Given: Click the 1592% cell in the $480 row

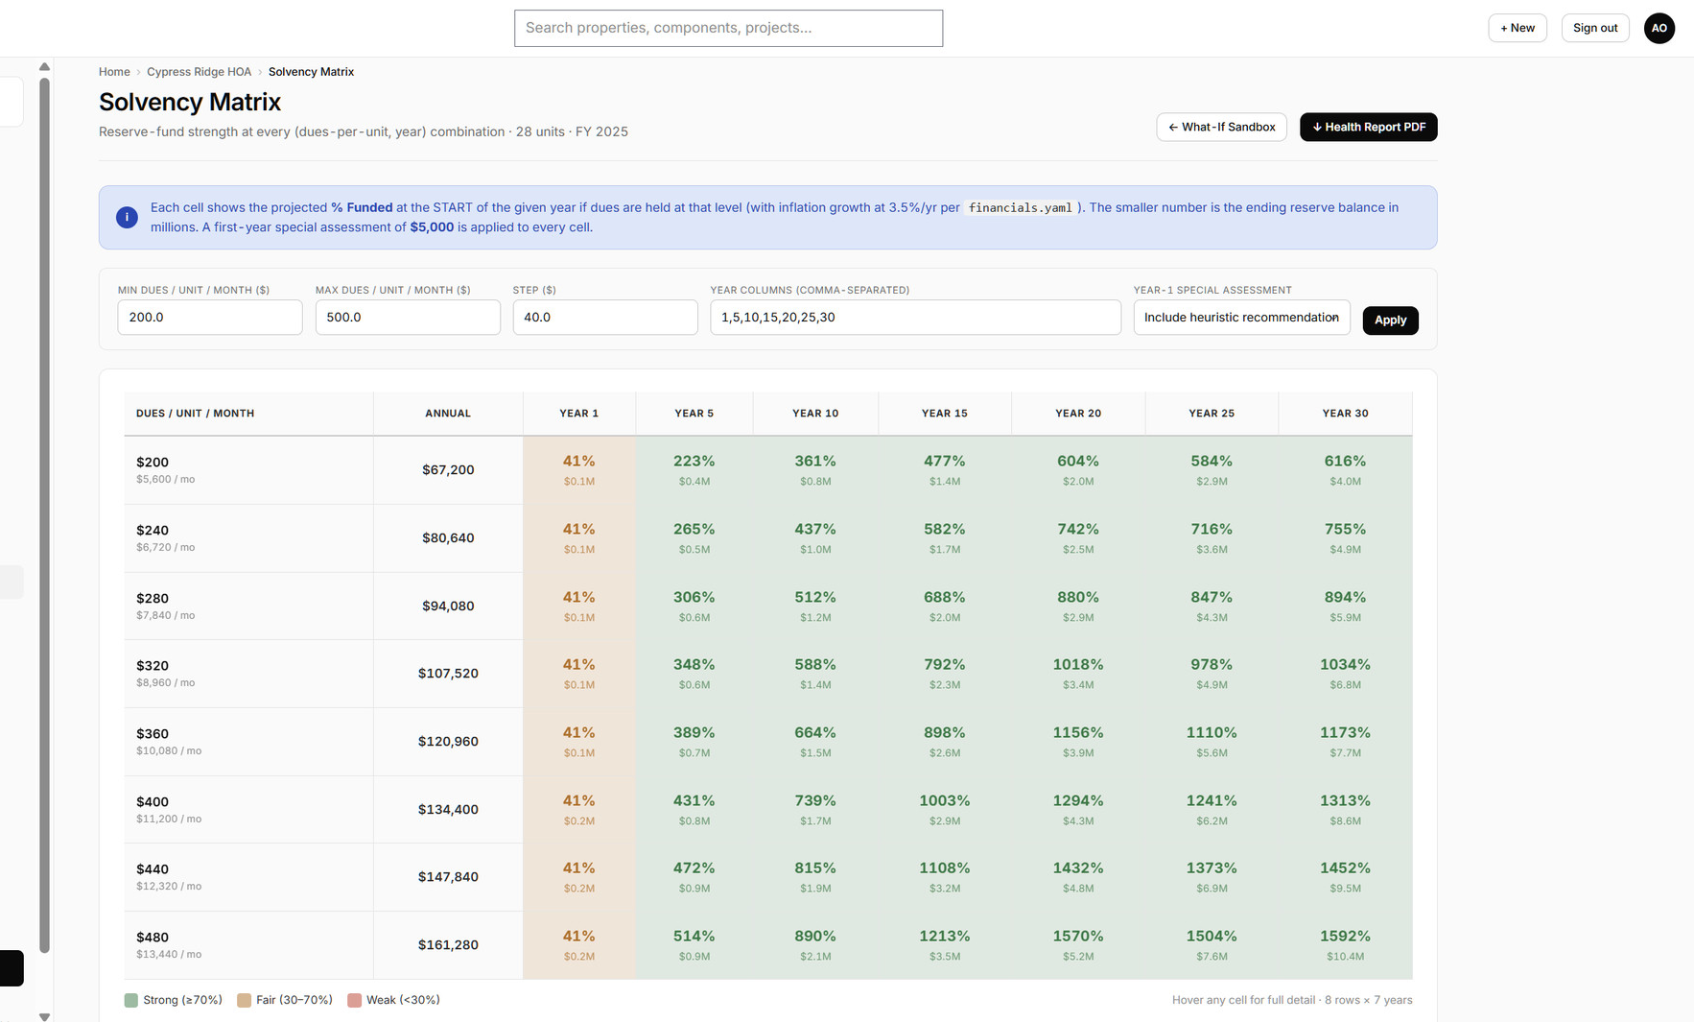Looking at the screenshot, I should (1345, 945).
